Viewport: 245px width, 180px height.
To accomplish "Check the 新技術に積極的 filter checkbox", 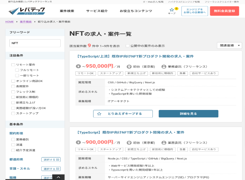I will 13,97.
